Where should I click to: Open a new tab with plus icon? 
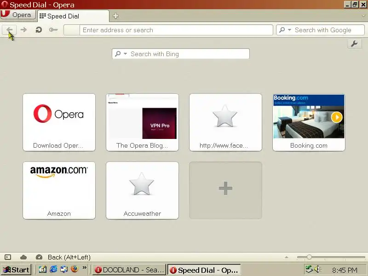pyautogui.click(x=115, y=16)
